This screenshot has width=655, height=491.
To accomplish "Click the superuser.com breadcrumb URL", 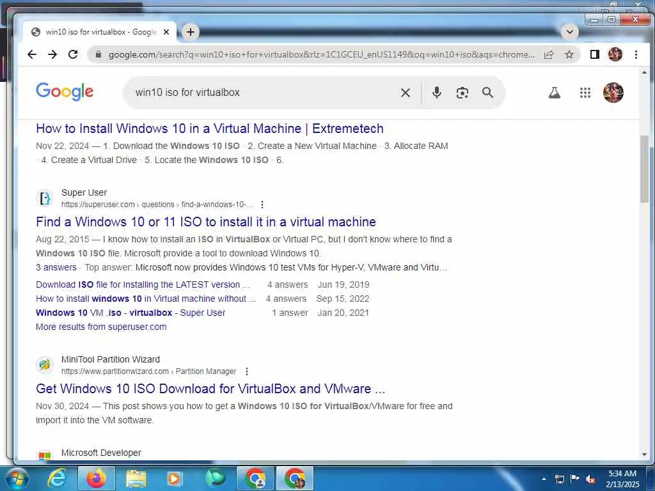I will click(x=157, y=205).
